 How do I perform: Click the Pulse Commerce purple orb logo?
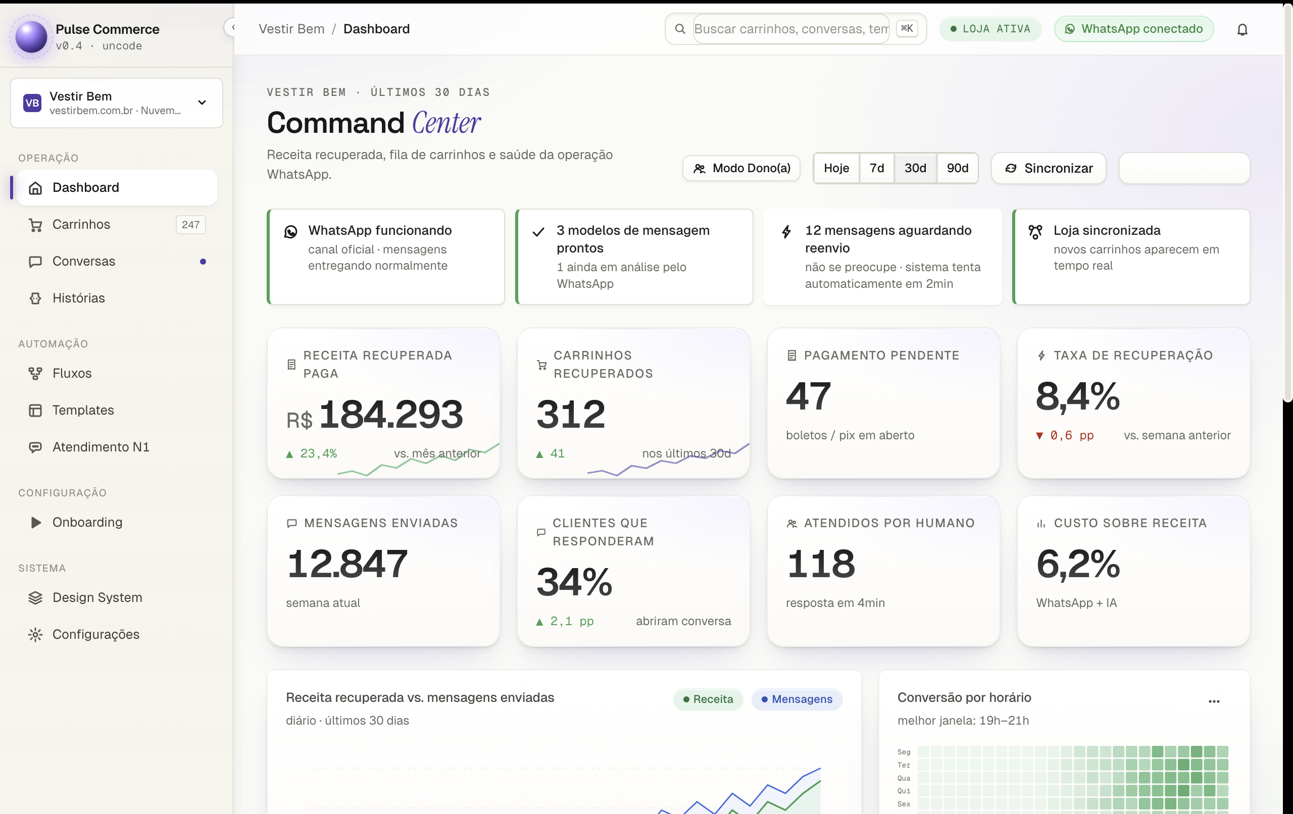[31, 36]
